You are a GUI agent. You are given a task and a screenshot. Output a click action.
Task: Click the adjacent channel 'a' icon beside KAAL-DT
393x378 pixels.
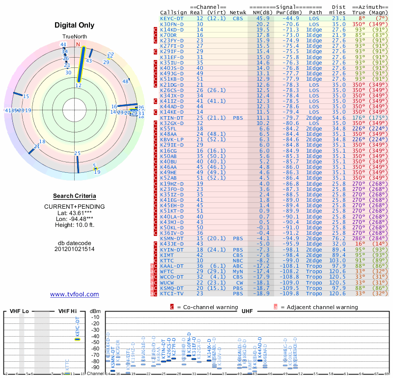(152, 266)
